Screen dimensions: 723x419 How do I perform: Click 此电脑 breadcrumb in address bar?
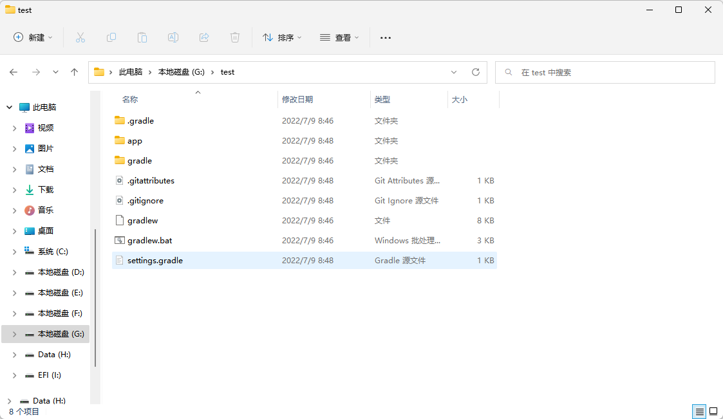pyautogui.click(x=131, y=72)
